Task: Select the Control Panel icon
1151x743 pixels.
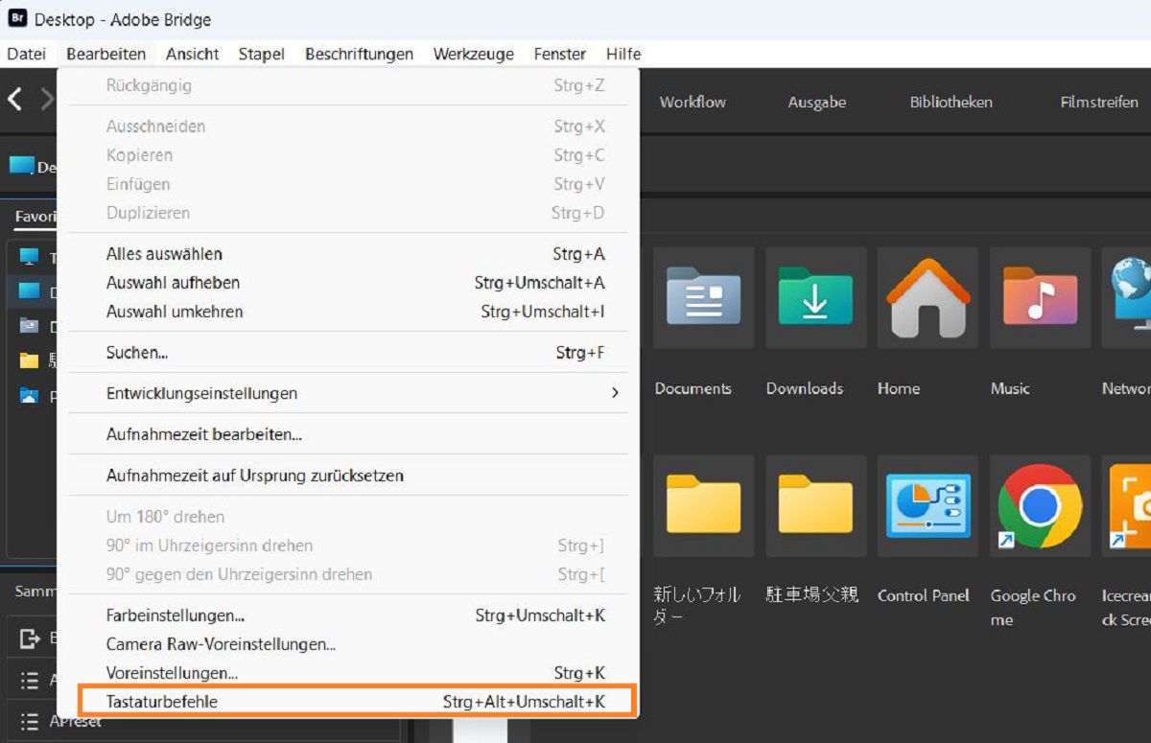Action: click(x=928, y=505)
